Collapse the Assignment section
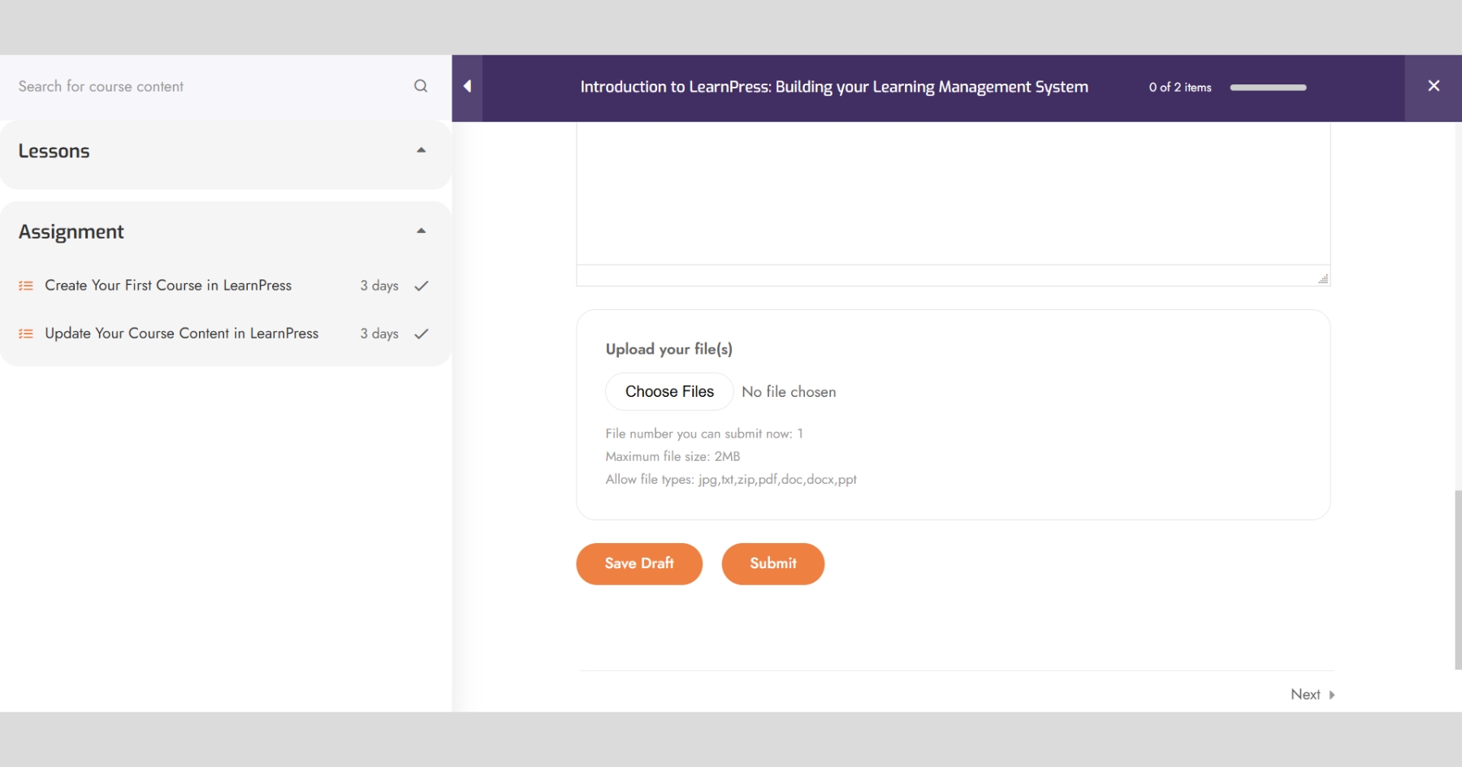Viewport: 1462px width, 767px height. pyautogui.click(x=421, y=231)
